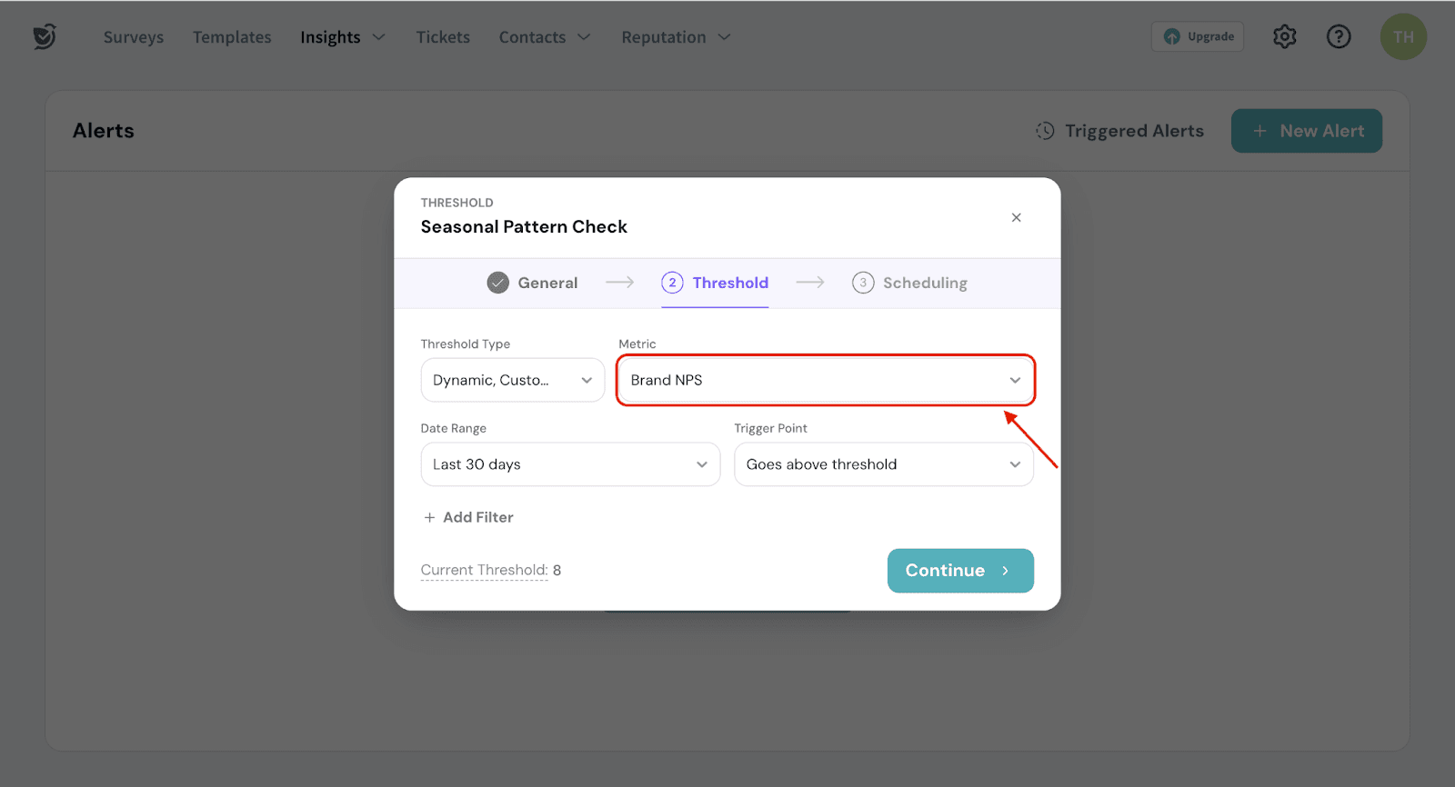Click the Upgrade button
This screenshot has width=1455, height=787.
[x=1198, y=36]
